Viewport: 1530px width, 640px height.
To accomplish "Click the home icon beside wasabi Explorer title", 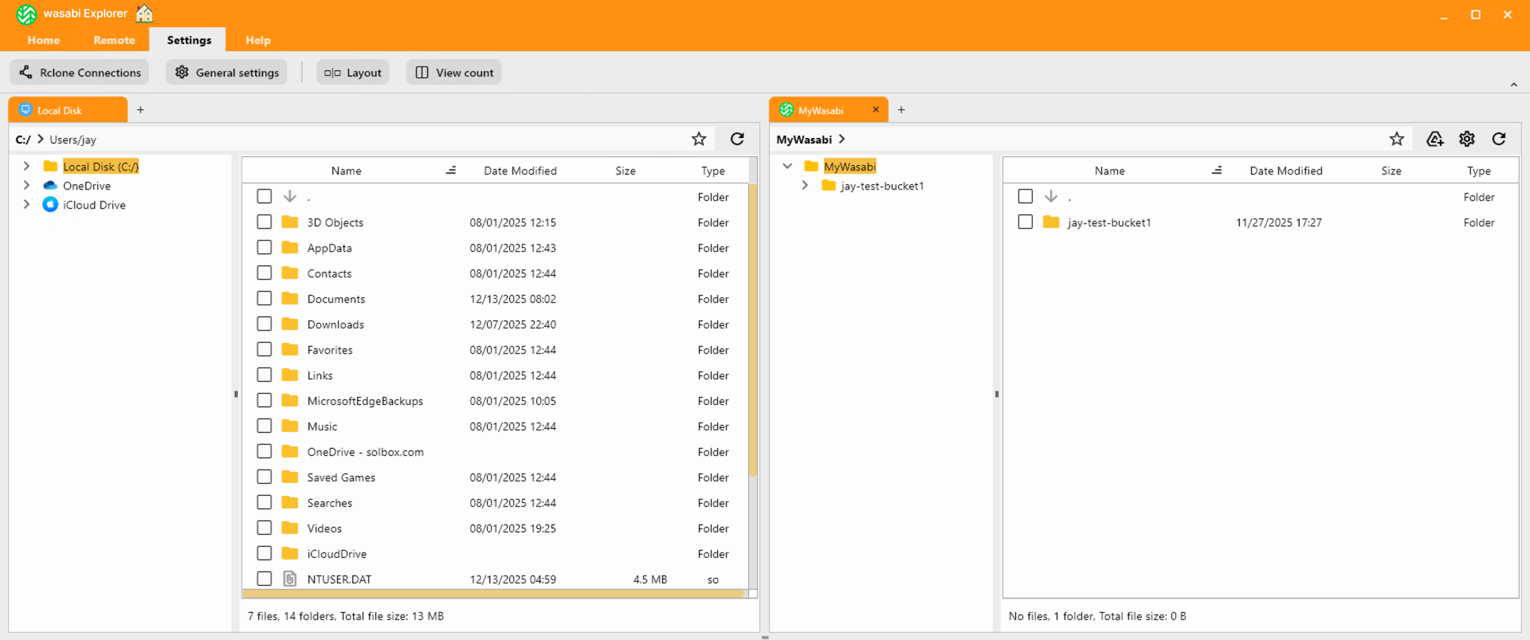I will [144, 13].
